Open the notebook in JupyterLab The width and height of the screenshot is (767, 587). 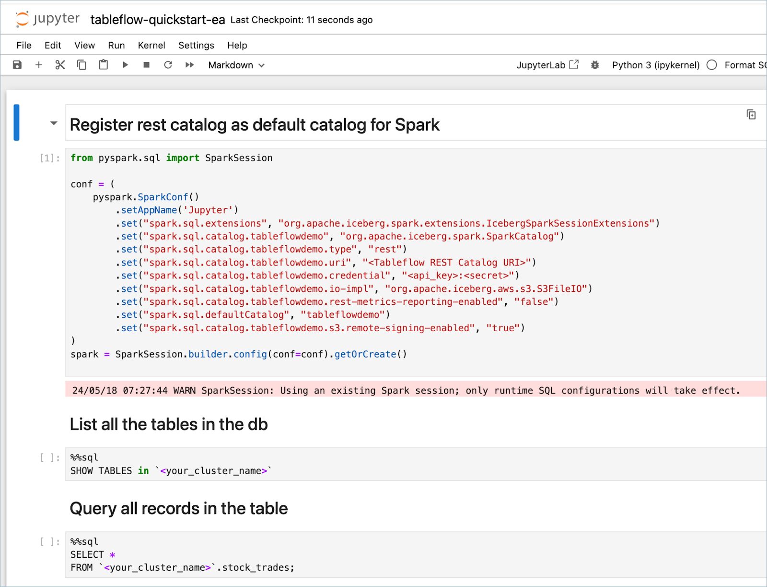click(548, 65)
